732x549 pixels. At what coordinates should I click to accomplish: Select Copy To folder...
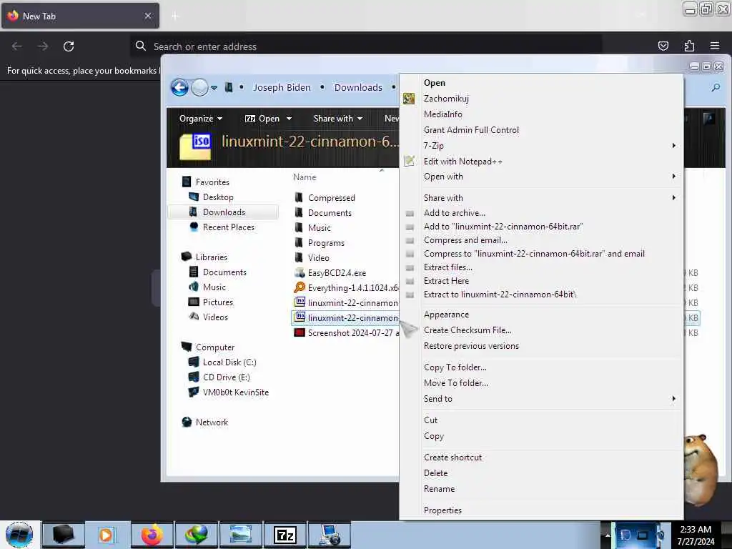[542, 367]
